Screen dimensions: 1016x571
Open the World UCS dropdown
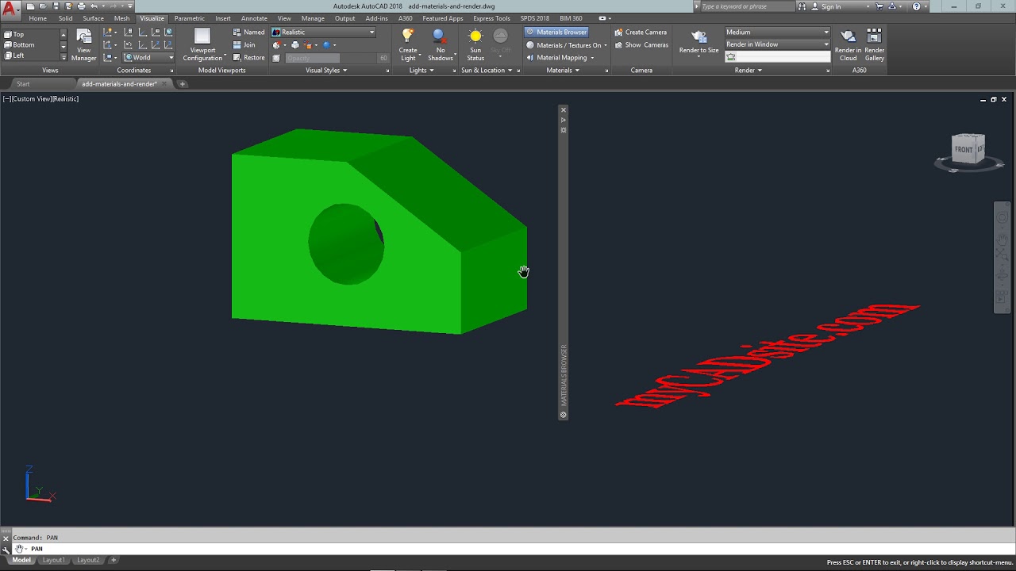point(148,57)
